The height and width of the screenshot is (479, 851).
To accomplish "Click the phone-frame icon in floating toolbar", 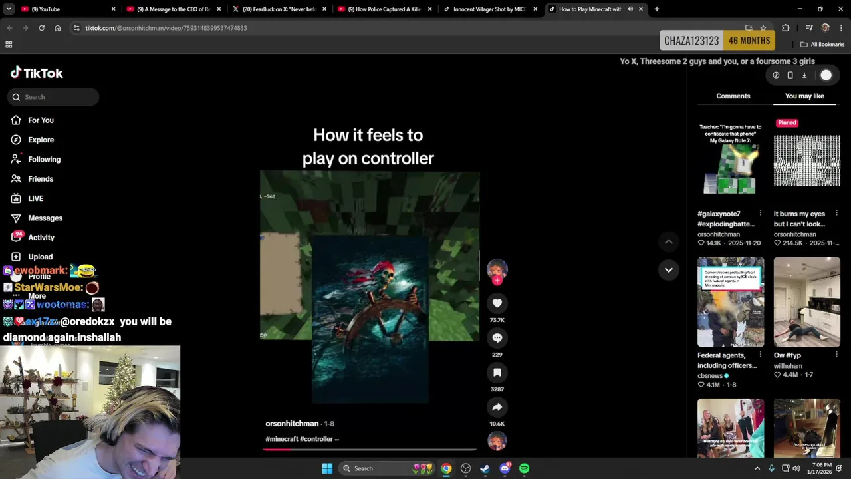I will tap(790, 75).
